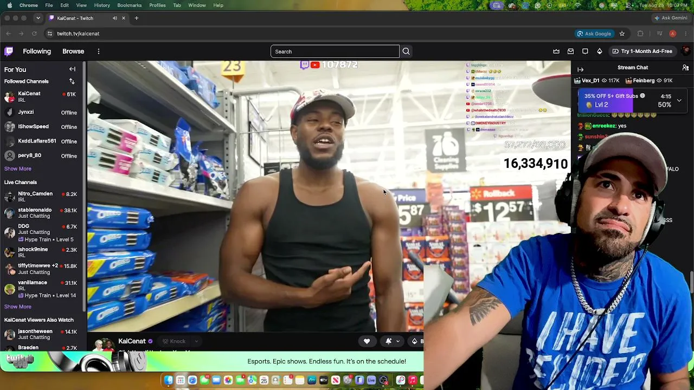The image size is (694, 390).
Task: Open the Chrome three-dot menu
Action: point(686,34)
